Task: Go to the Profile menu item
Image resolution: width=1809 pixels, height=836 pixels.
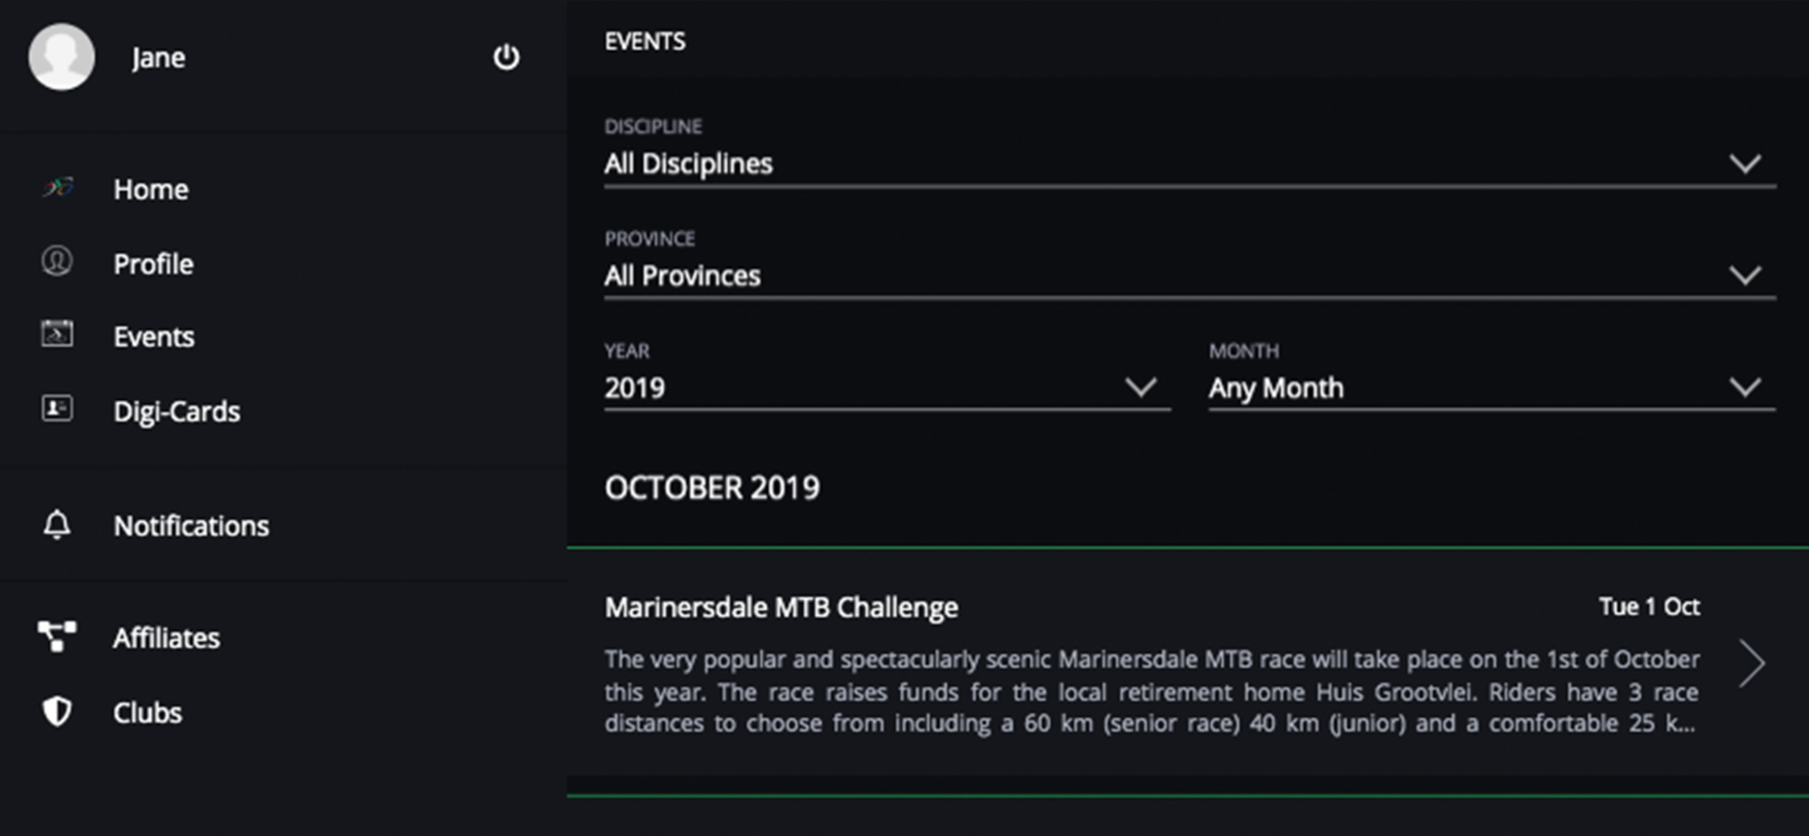Action: click(153, 264)
